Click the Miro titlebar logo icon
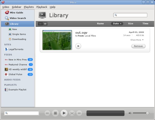 (x=3, y=2)
